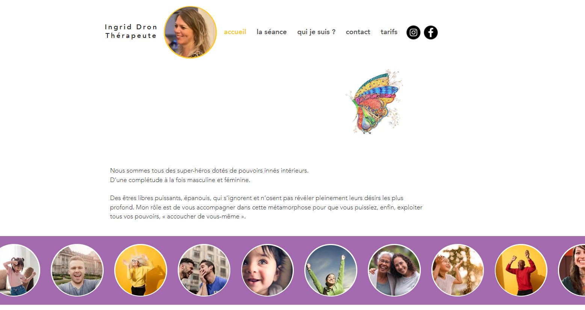
Task: Click Ingrid Dron's circular profile photo
Action: pos(190,32)
